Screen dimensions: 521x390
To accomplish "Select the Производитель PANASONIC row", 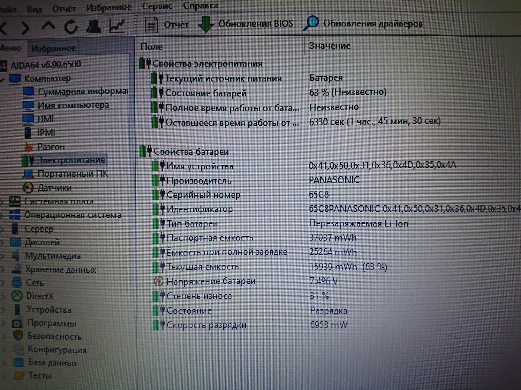I will (x=329, y=180).
